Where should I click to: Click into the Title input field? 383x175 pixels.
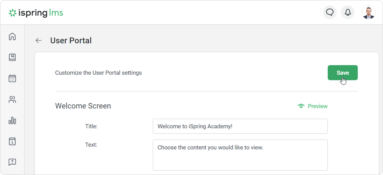tap(240, 126)
